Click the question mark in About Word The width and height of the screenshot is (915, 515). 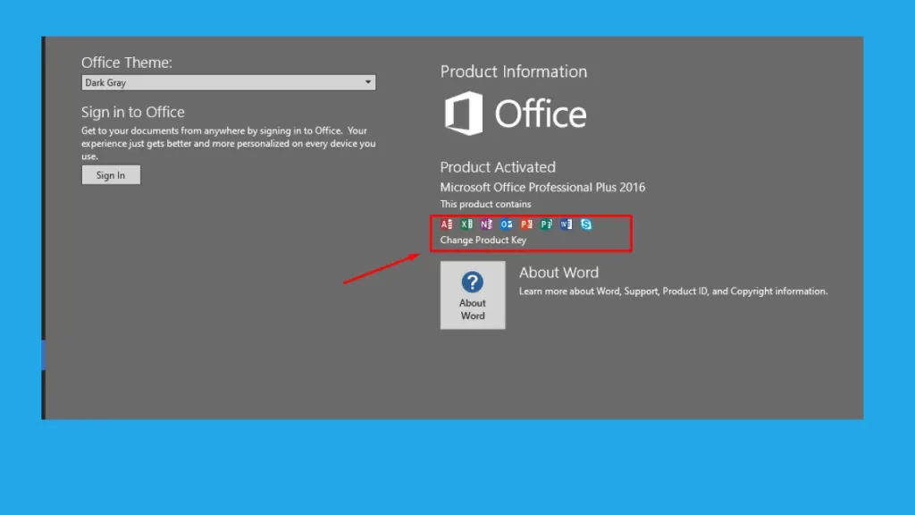pyautogui.click(x=472, y=282)
